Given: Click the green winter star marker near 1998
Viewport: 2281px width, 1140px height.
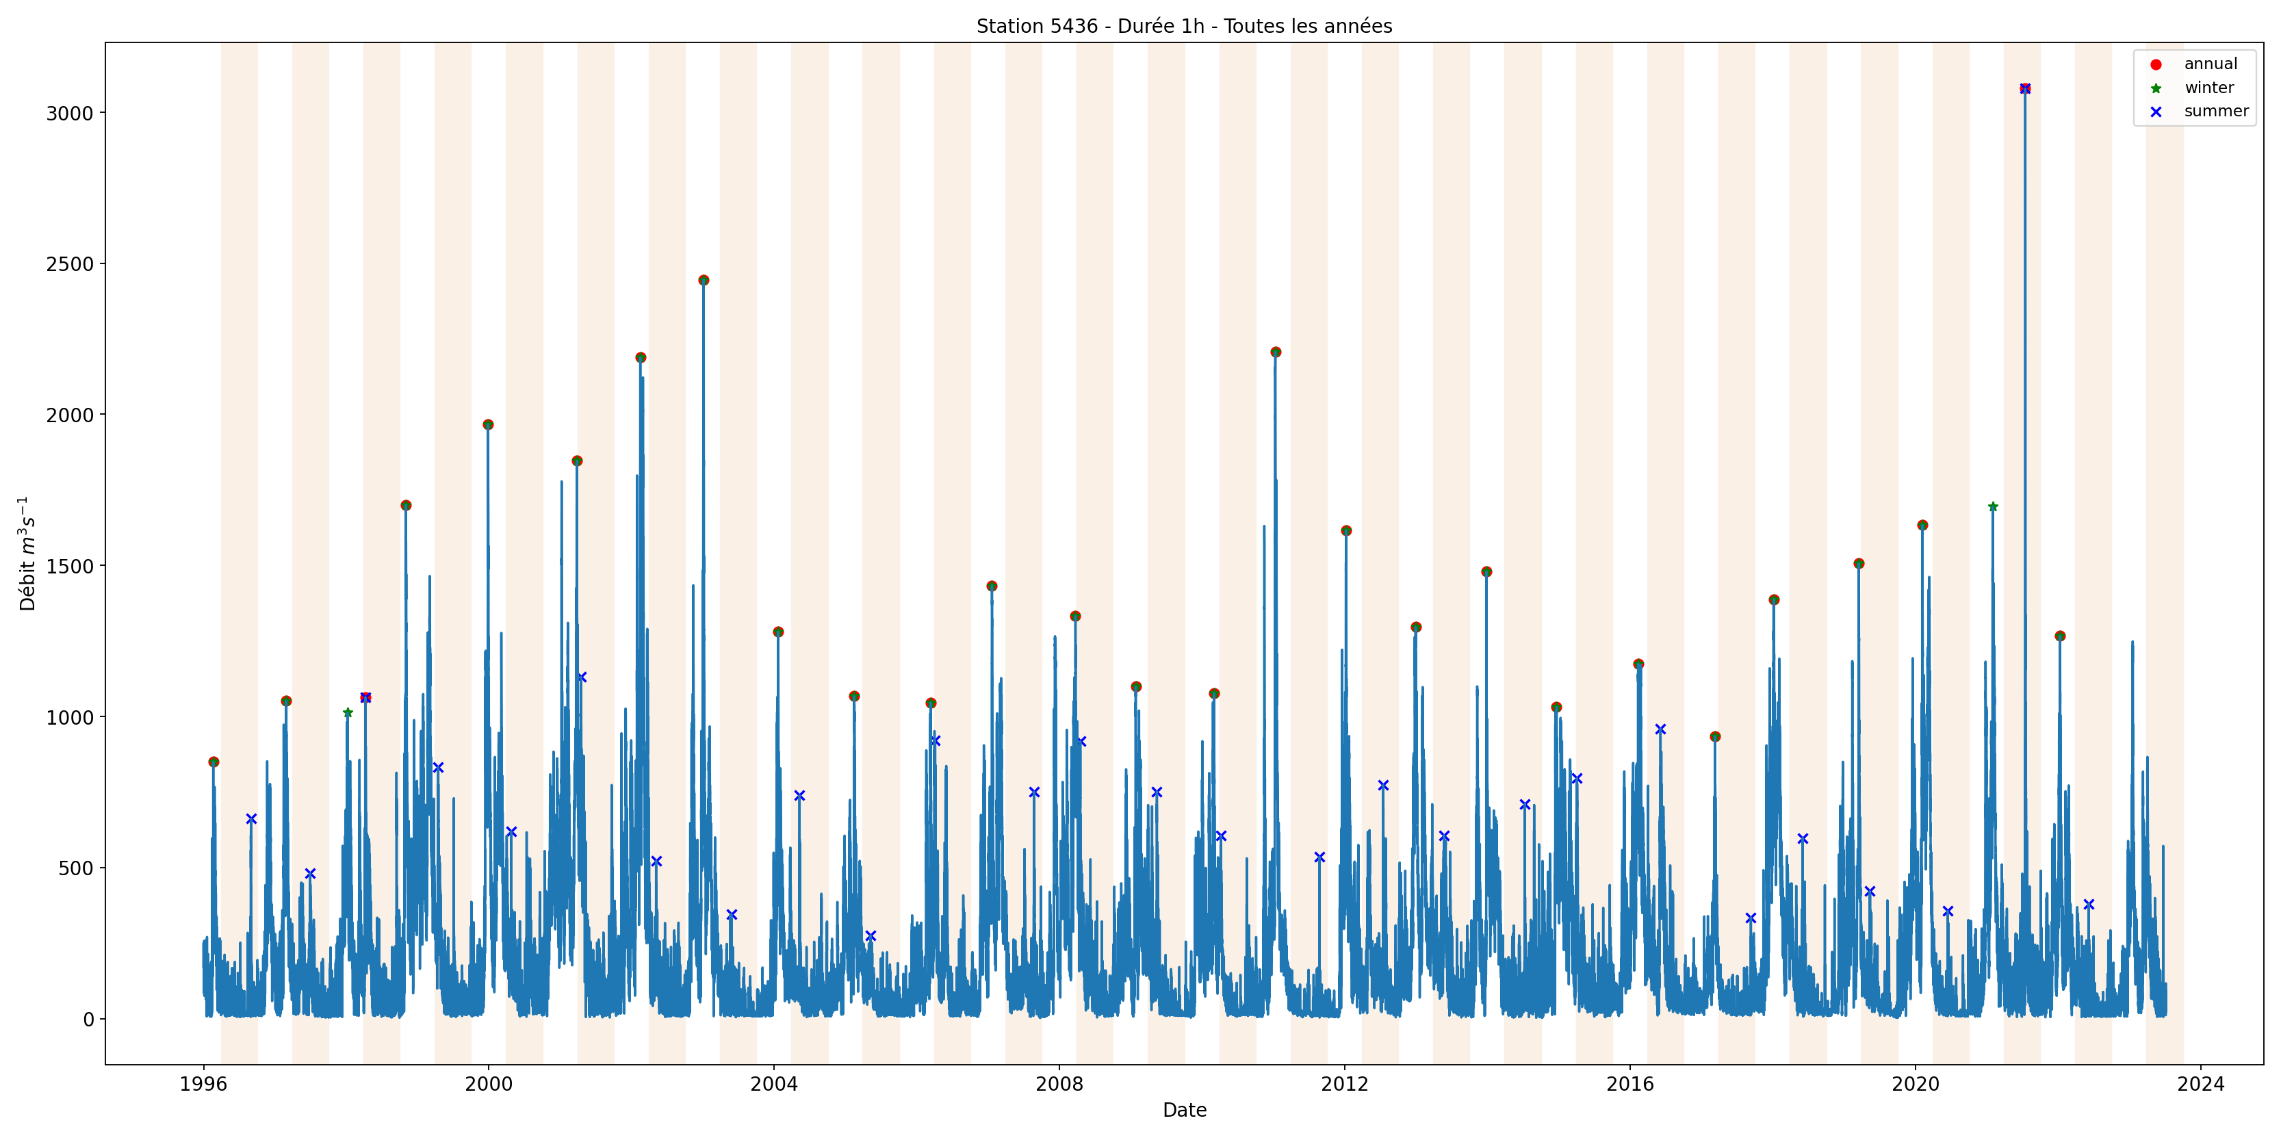Looking at the screenshot, I should click(x=347, y=712).
